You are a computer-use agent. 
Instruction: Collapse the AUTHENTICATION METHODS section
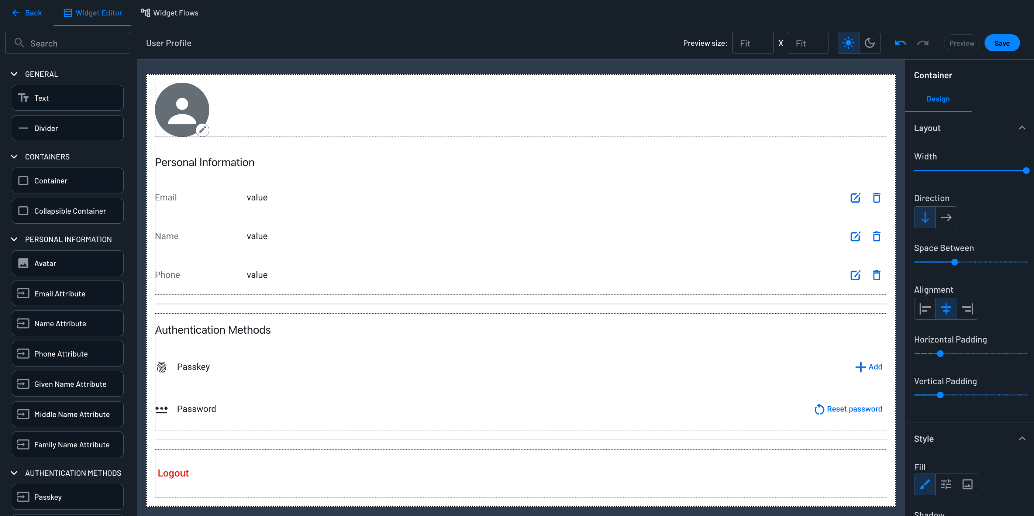(x=14, y=473)
